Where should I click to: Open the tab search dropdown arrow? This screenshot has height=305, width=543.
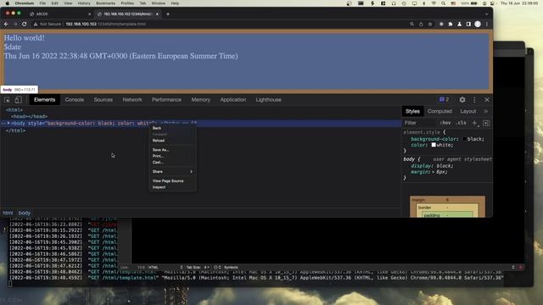(x=486, y=14)
